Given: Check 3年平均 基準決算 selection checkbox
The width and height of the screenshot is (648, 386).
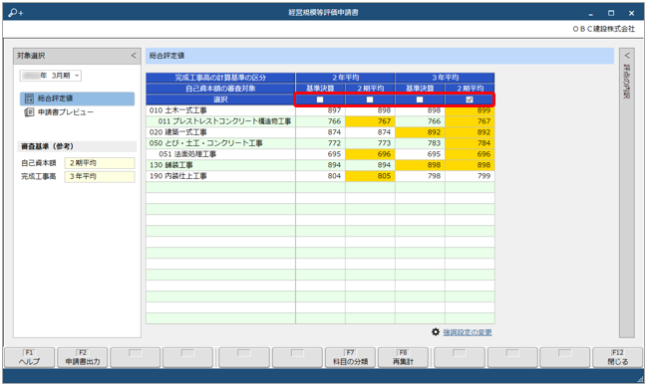Looking at the screenshot, I should click(x=420, y=99).
